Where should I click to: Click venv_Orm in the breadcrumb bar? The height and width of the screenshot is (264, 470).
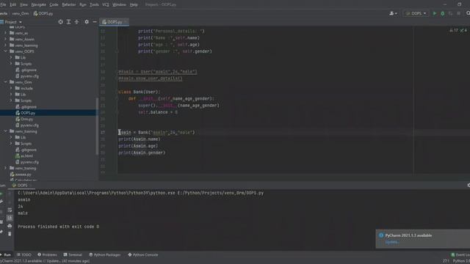[x=21, y=13]
